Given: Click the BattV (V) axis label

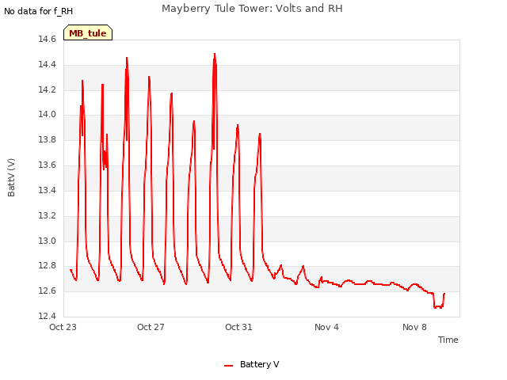Looking at the screenshot, I should pos(11,177).
